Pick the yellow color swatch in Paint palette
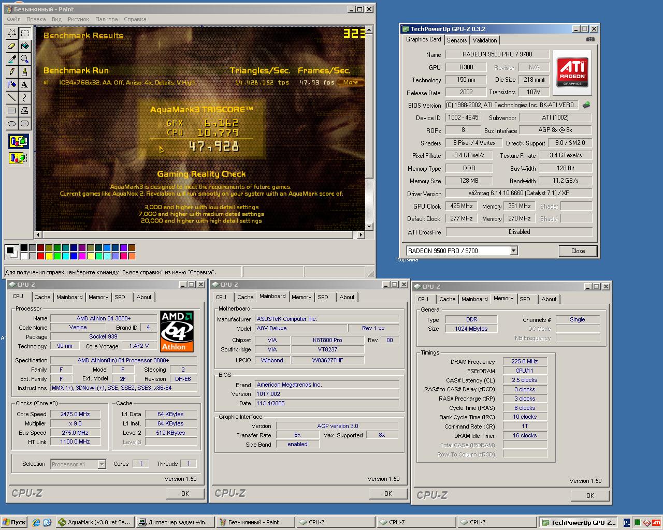 click(49, 256)
